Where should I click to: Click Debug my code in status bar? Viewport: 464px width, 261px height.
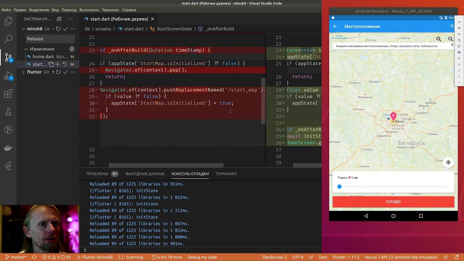pos(202,257)
